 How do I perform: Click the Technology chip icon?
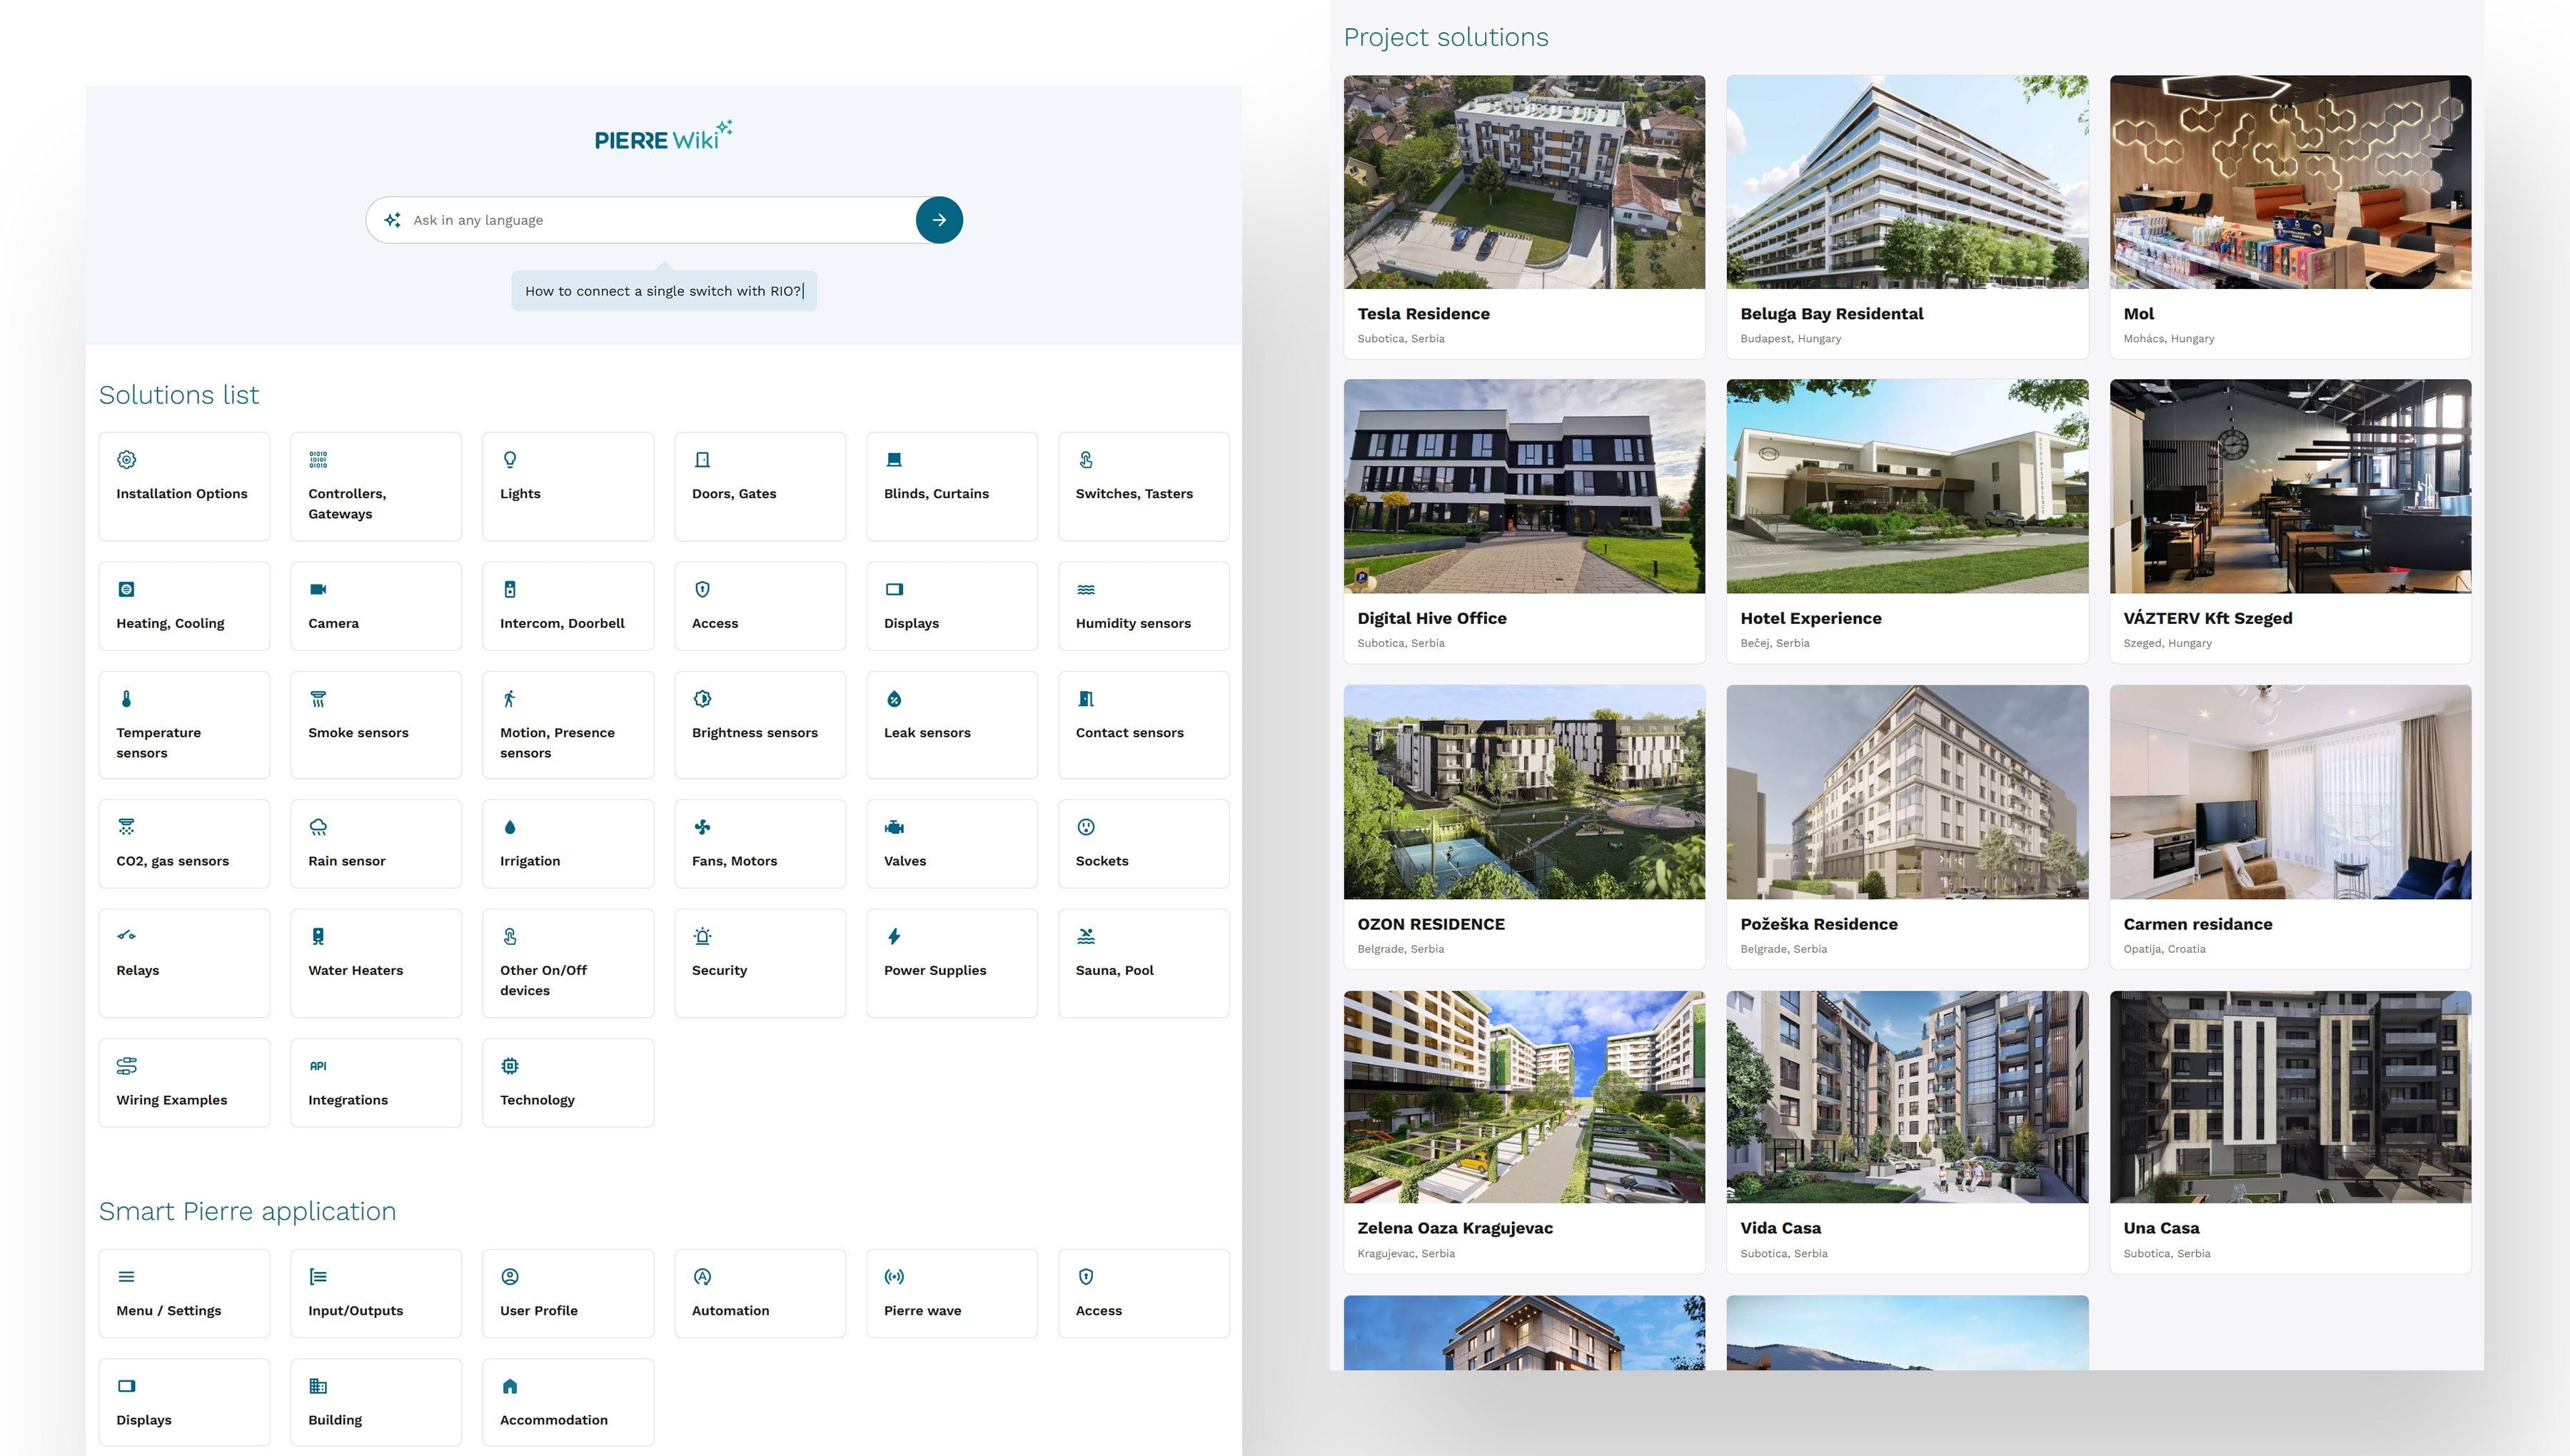pyautogui.click(x=510, y=1066)
